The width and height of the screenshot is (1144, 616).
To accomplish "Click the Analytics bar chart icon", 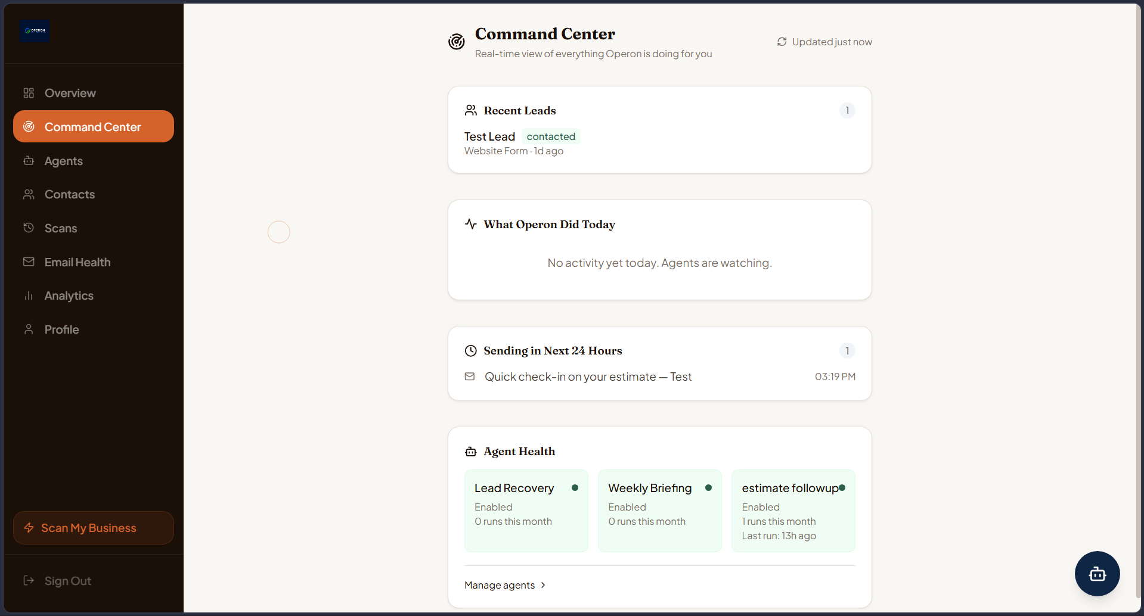I will (x=29, y=295).
